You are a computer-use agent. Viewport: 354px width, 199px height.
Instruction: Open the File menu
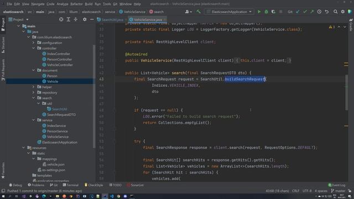pyautogui.click(x=9, y=4)
